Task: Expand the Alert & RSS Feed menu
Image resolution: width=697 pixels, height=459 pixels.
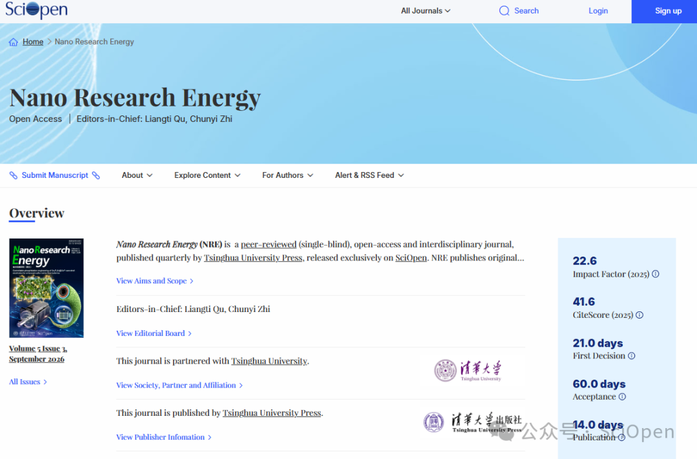Action: (369, 175)
